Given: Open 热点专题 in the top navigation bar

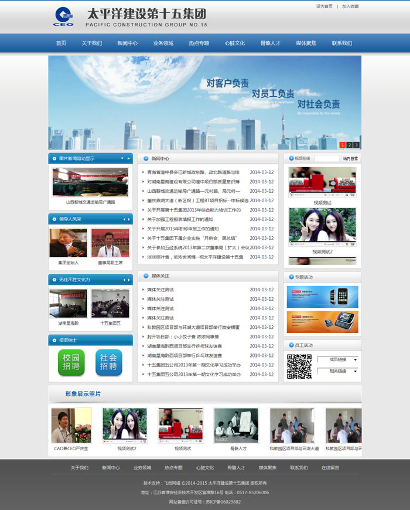Looking at the screenshot, I should tap(199, 43).
